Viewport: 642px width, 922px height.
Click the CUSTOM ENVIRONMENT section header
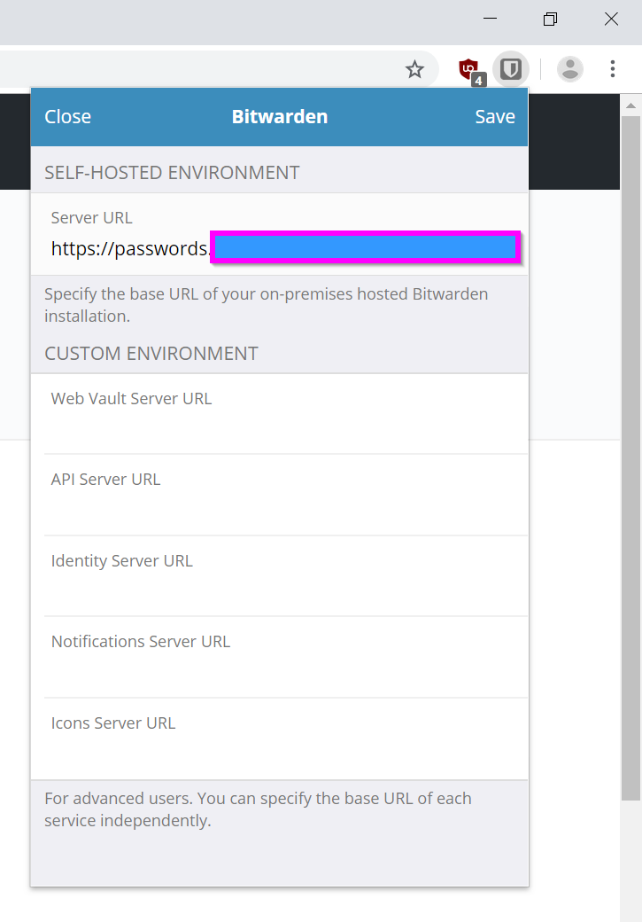[x=151, y=353]
